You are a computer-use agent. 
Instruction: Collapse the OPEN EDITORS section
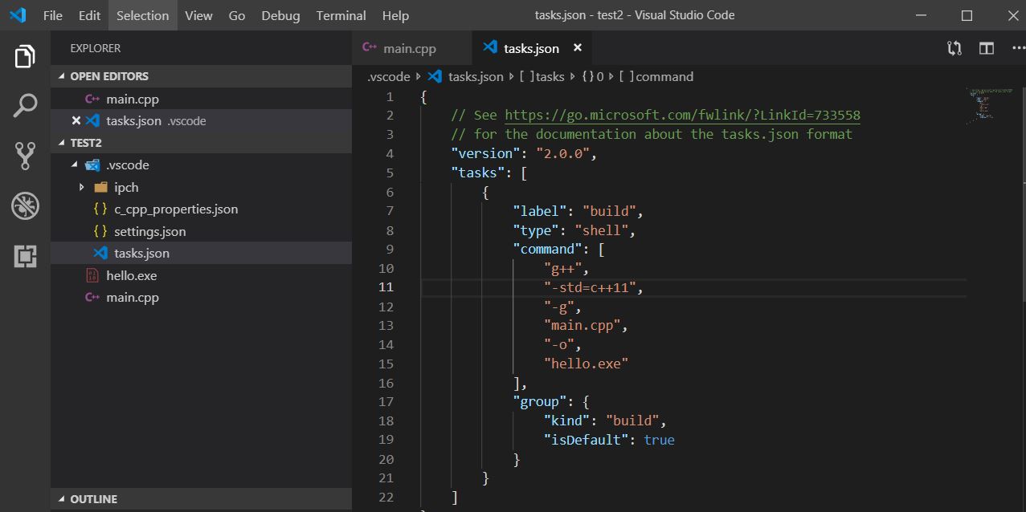point(61,76)
